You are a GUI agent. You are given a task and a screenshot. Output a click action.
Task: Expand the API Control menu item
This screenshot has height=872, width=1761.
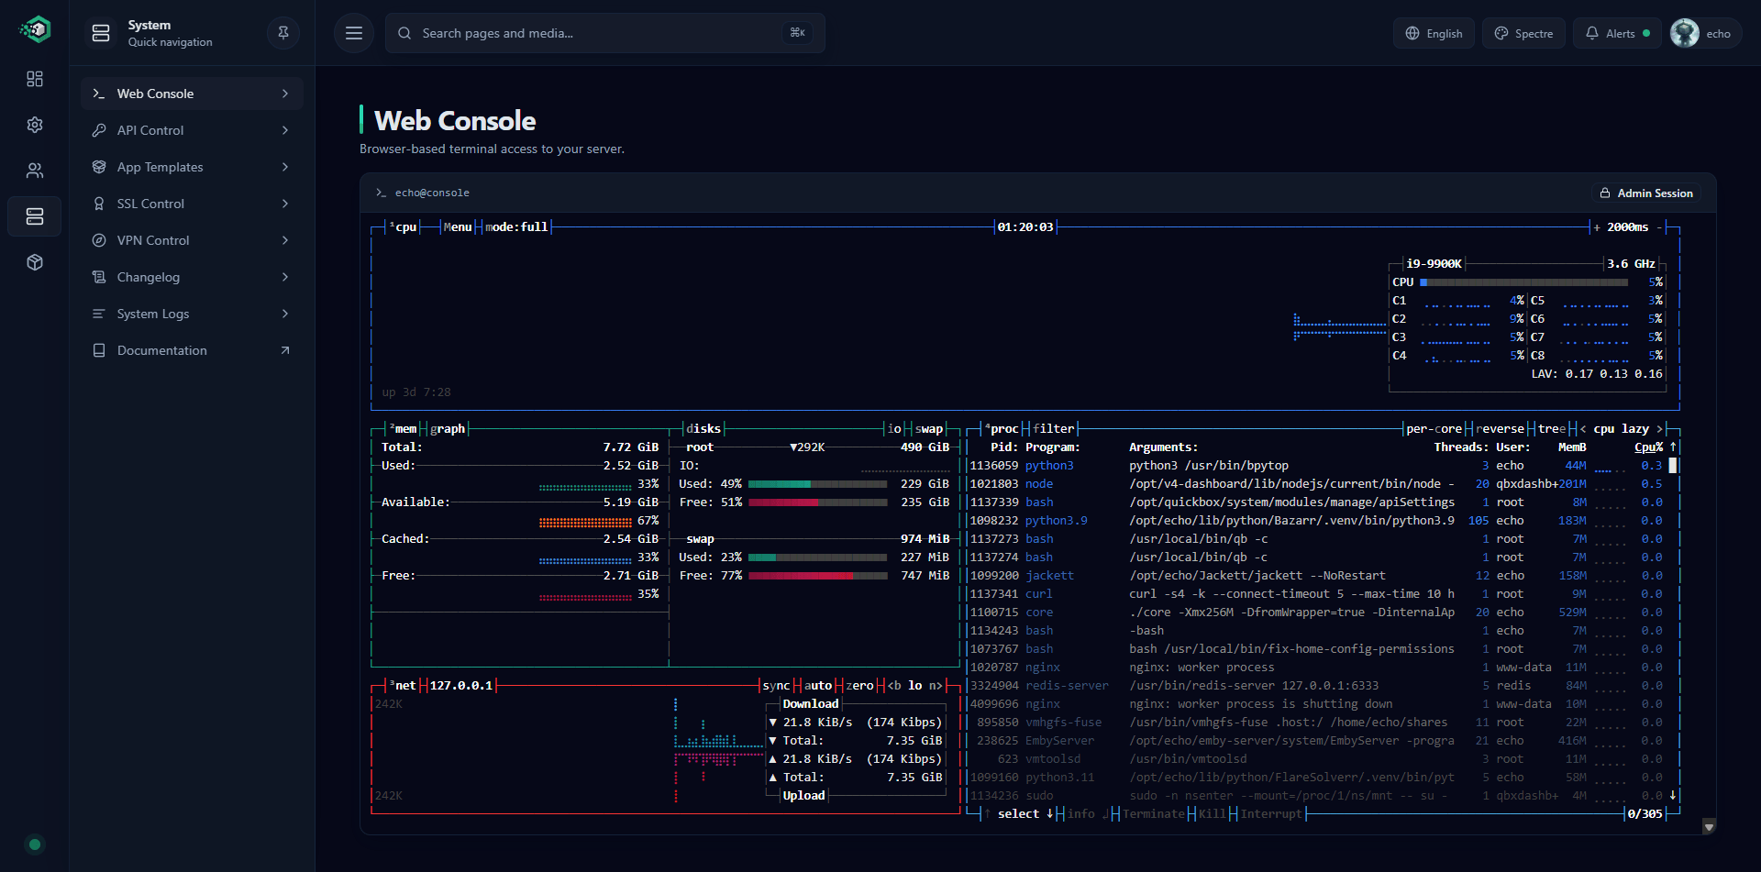click(285, 130)
